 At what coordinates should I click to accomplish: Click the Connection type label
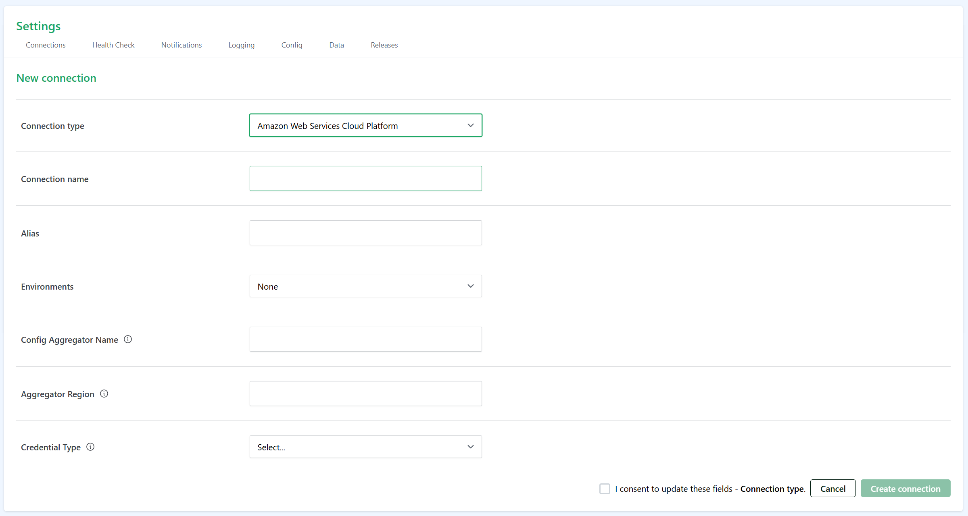(x=52, y=126)
